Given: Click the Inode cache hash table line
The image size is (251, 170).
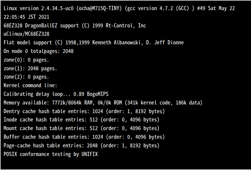Looking at the screenshot, I should 81,120.
